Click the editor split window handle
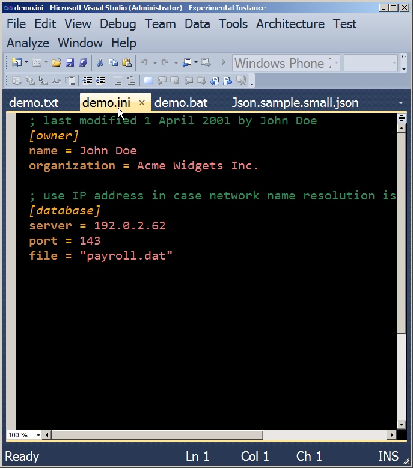Viewport: 413px width, 468px height. point(402,118)
